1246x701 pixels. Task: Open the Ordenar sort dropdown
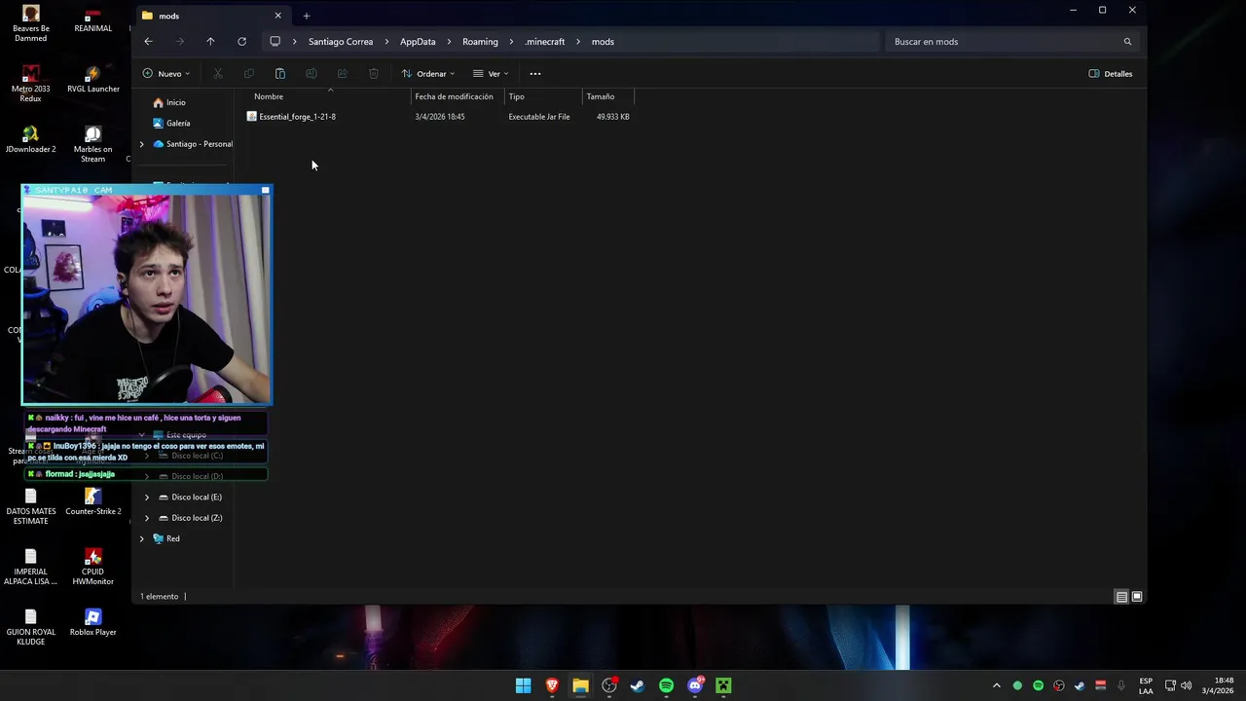(428, 74)
